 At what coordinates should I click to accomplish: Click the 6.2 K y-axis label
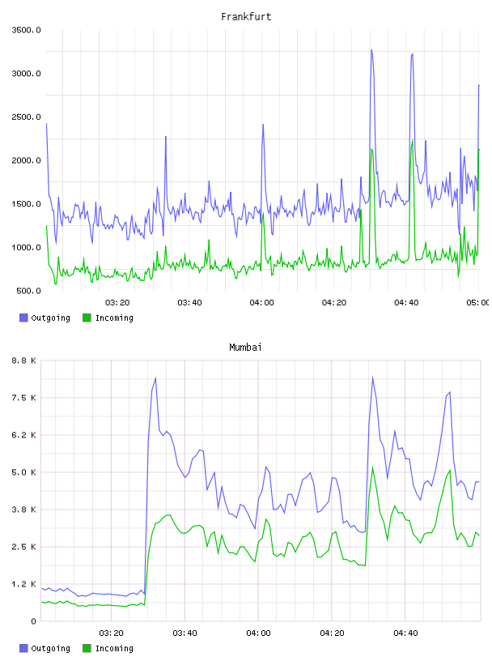[24, 435]
